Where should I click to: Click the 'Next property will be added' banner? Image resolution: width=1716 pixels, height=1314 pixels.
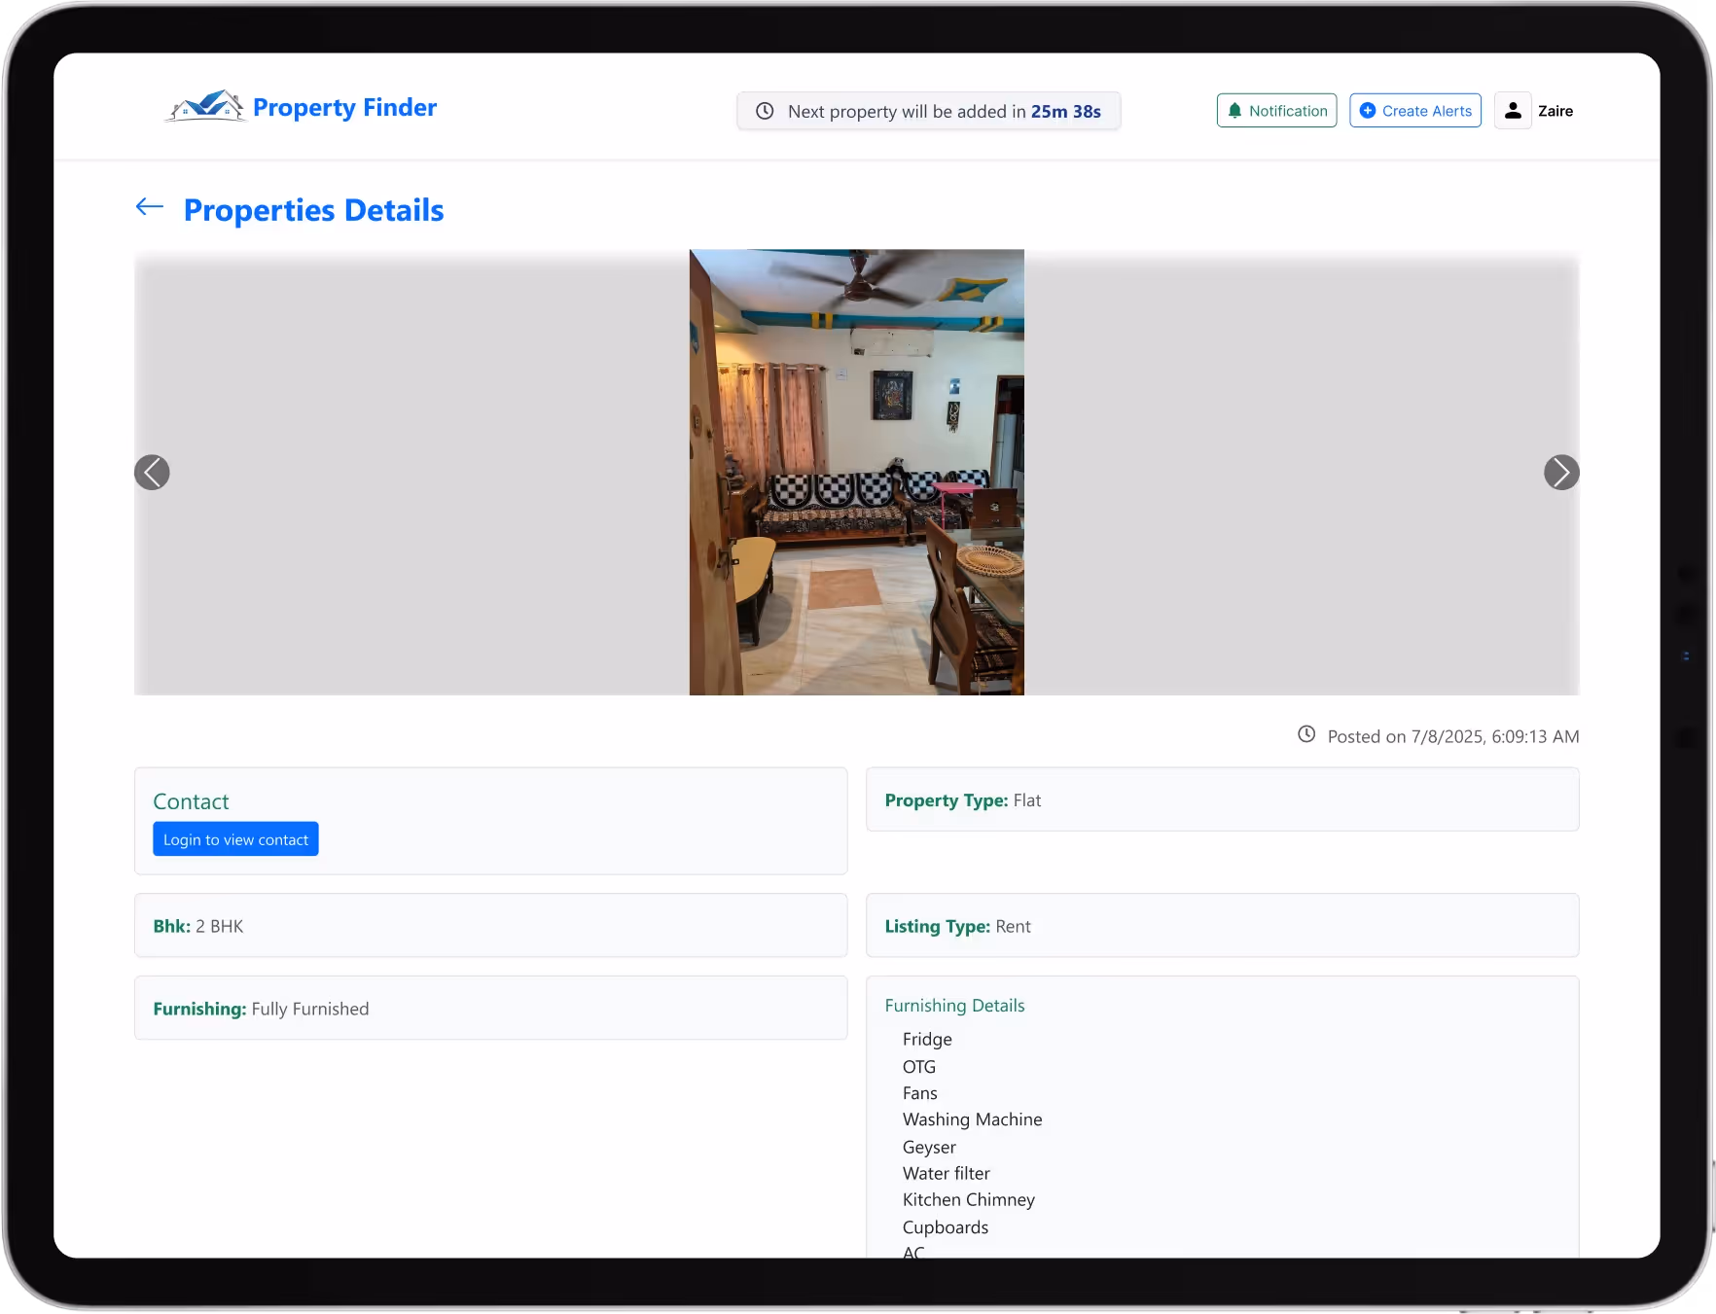(x=928, y=111)
